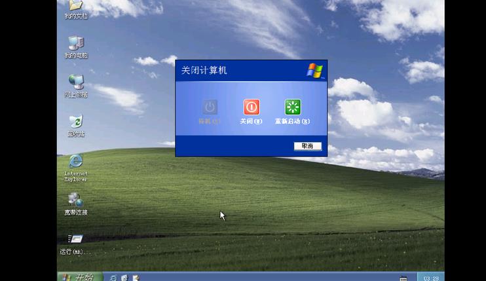
Task: Click the green 重新启动 restart icon
Action: pyautogui.click(x=293, y=107)
